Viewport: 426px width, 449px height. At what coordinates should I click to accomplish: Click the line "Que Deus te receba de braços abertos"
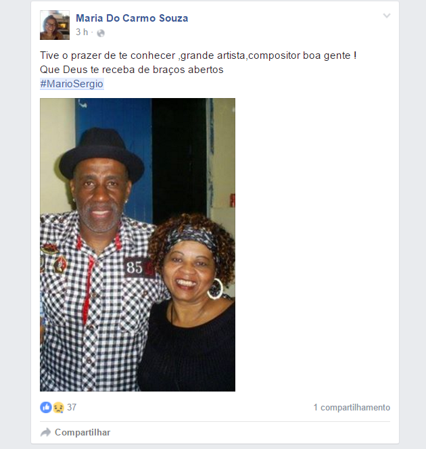tap(132, 70)
